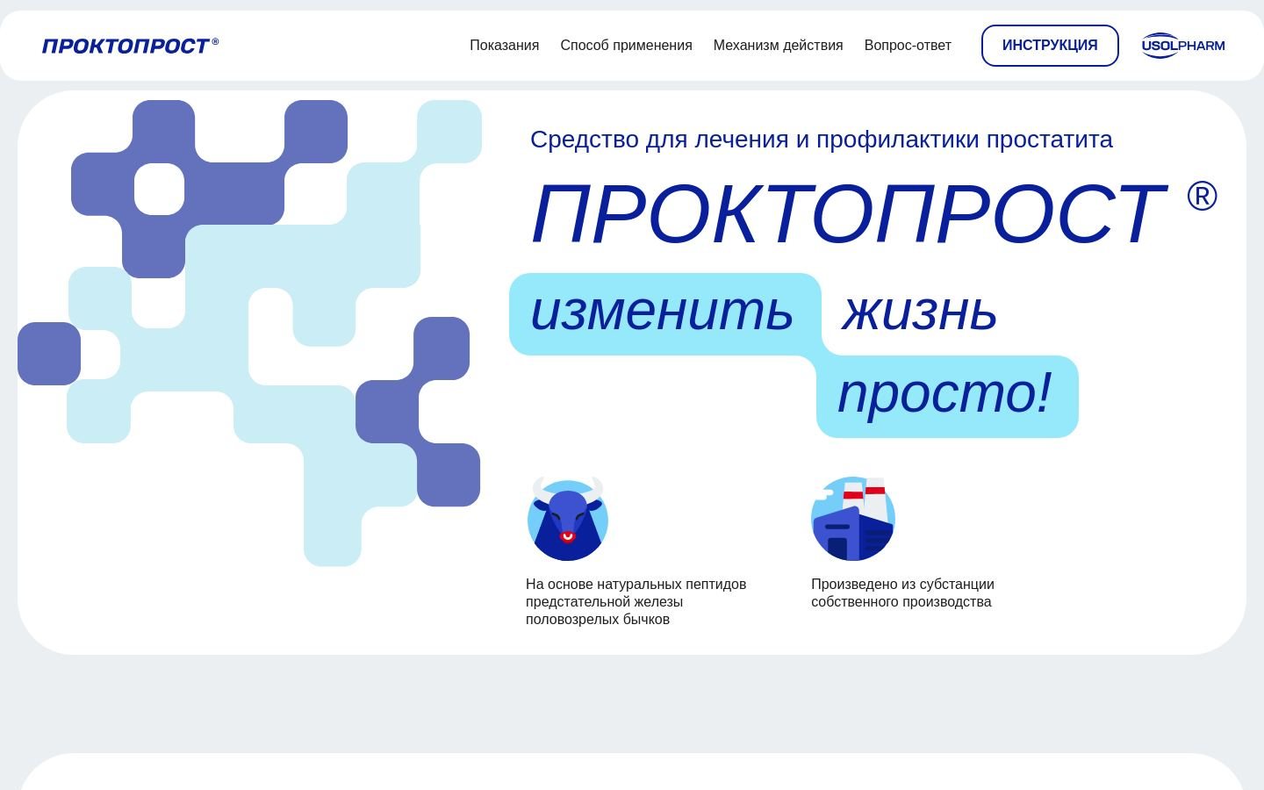The height and width of the screenshot is (790, 1264).
Task: Click the ® symbol beside the large heading
Action: (1202, 197)
